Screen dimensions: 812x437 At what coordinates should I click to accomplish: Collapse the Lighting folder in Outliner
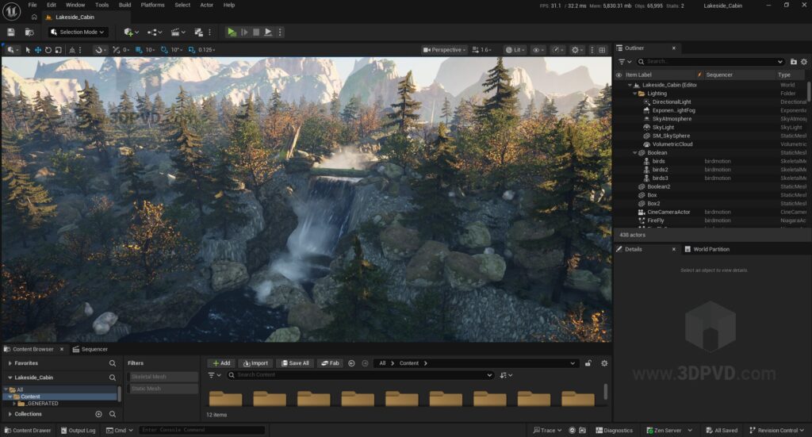(634, 94)
